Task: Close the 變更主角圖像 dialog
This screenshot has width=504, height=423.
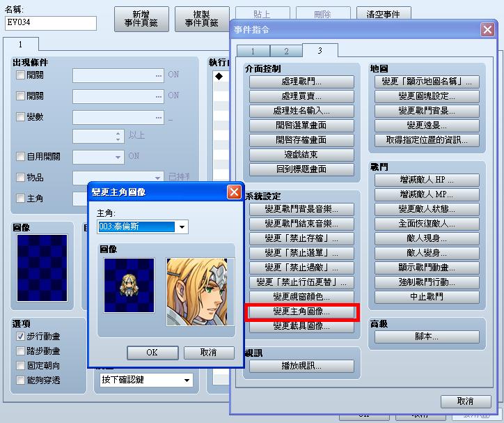Action: pos(234,192)
